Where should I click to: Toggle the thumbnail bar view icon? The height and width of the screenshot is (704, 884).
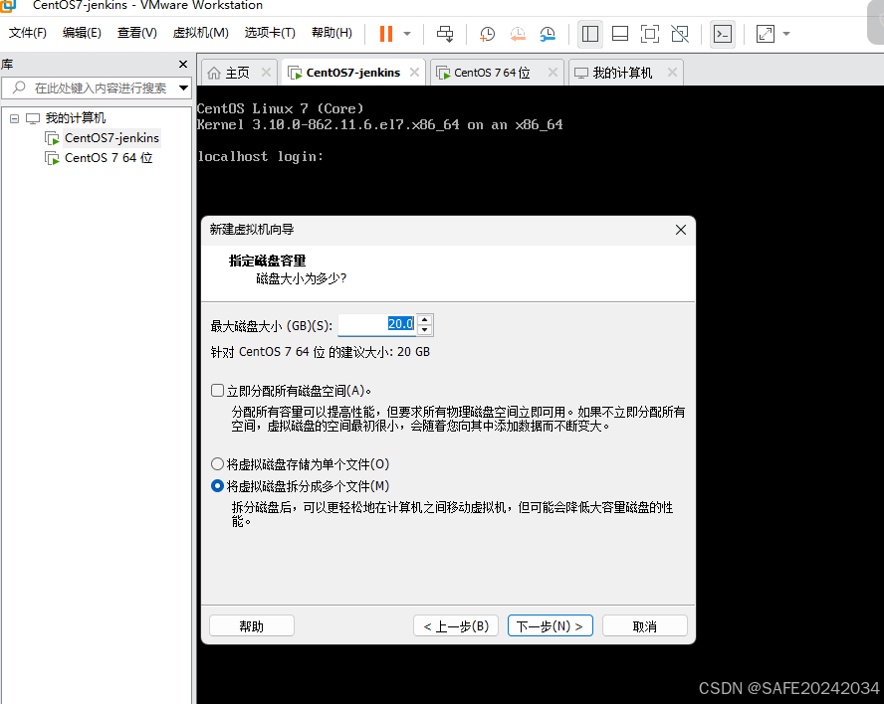point(620,34)
